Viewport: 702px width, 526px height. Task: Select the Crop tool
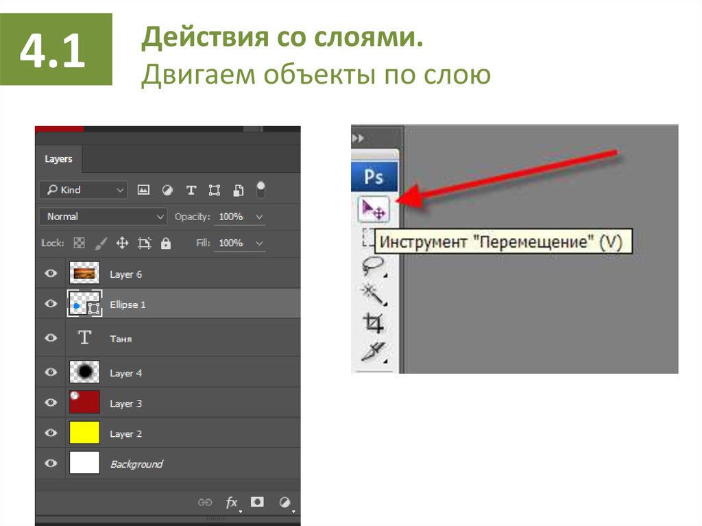pos(373,323)
